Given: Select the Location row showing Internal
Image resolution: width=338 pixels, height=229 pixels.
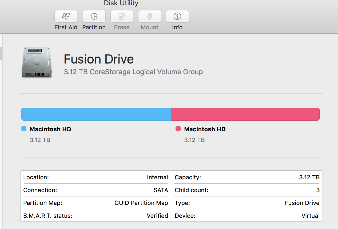Looking at the screenshot, I should [96, 177].
